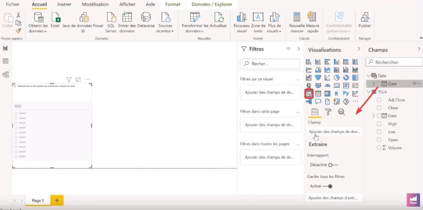The height and width of the screenshot is (210, 423).
Task: Collapse the Filtres pane chevron
Action: coord(298,49)
